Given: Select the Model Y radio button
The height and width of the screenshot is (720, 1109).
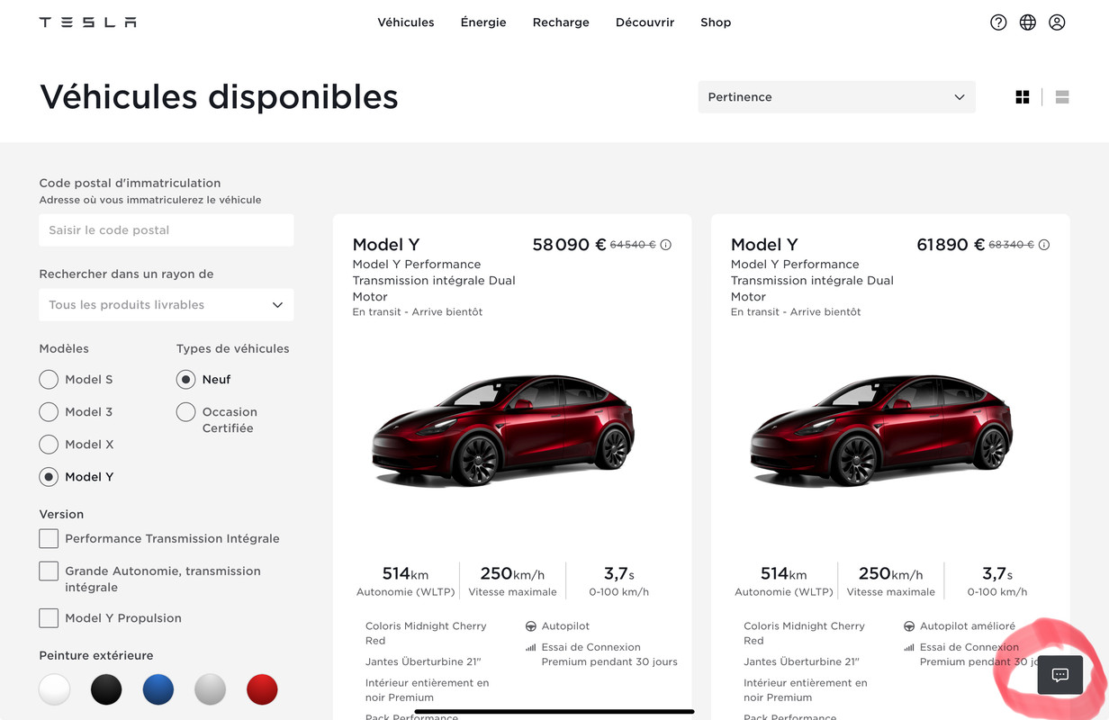Looking at the screenshot, I should 49,477.
